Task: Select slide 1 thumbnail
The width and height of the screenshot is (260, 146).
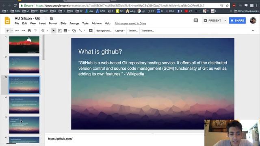Action: coord(24,45)
